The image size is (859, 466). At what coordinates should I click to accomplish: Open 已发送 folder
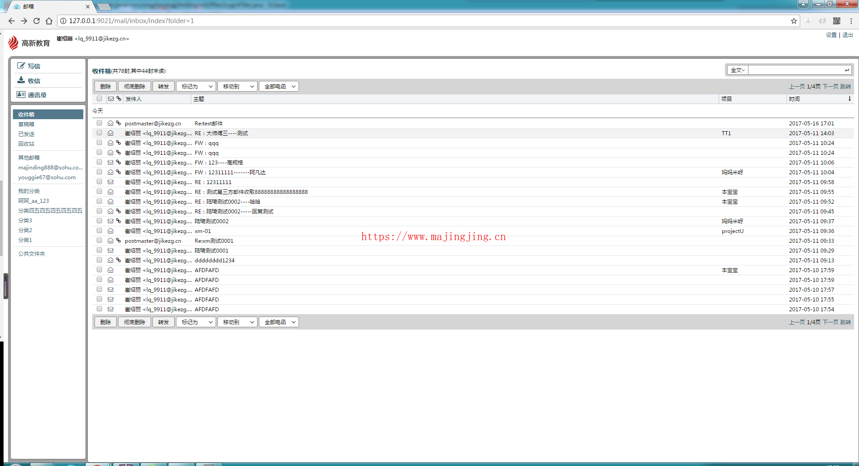pyautogui.click(x=26, y=134)
